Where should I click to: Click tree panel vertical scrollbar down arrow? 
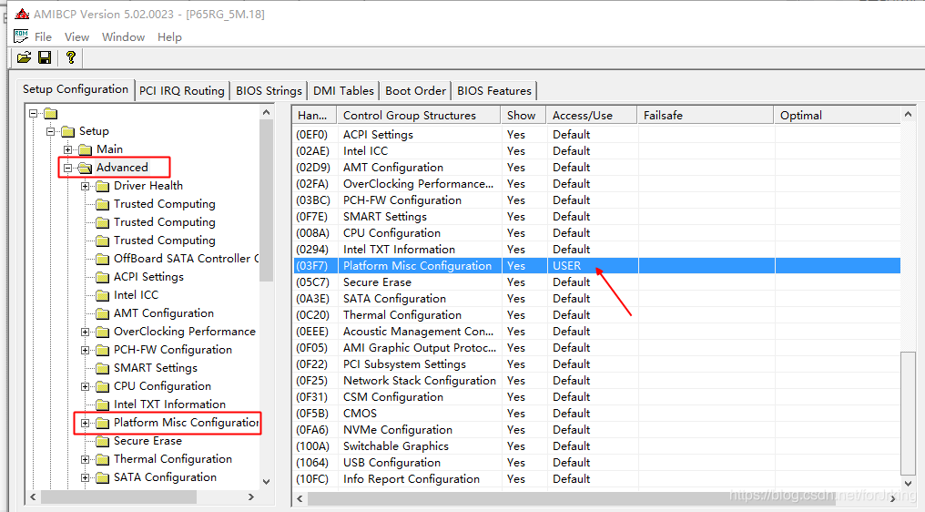pyautogui.click(x=266, y=482)
